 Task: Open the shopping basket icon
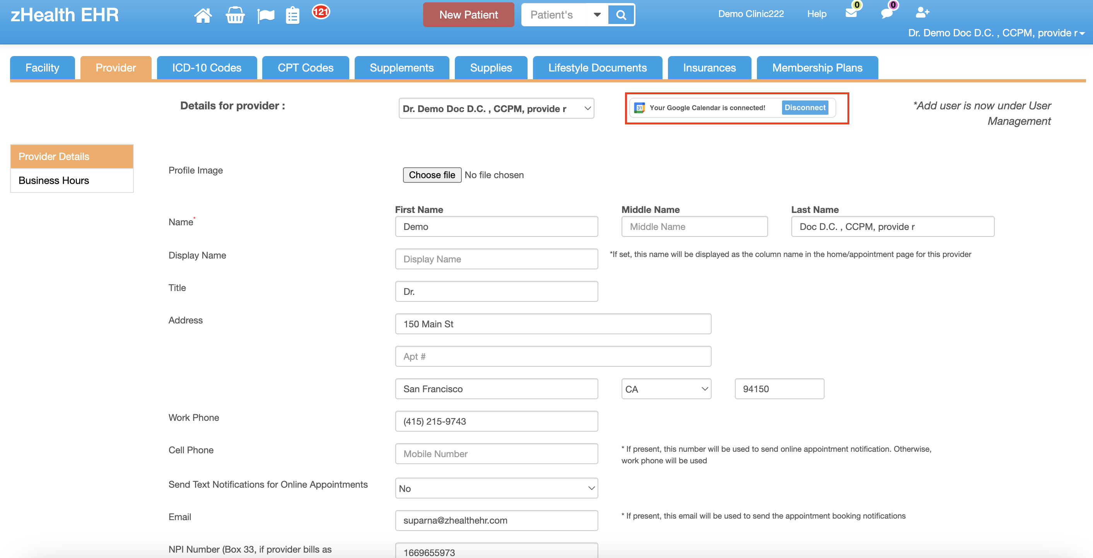click(x=235, y=15)
